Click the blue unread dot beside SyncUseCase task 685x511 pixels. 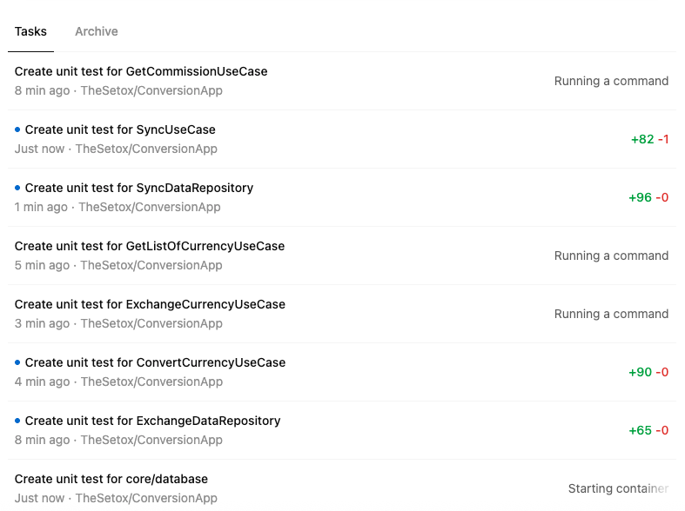tap(17, 129)
